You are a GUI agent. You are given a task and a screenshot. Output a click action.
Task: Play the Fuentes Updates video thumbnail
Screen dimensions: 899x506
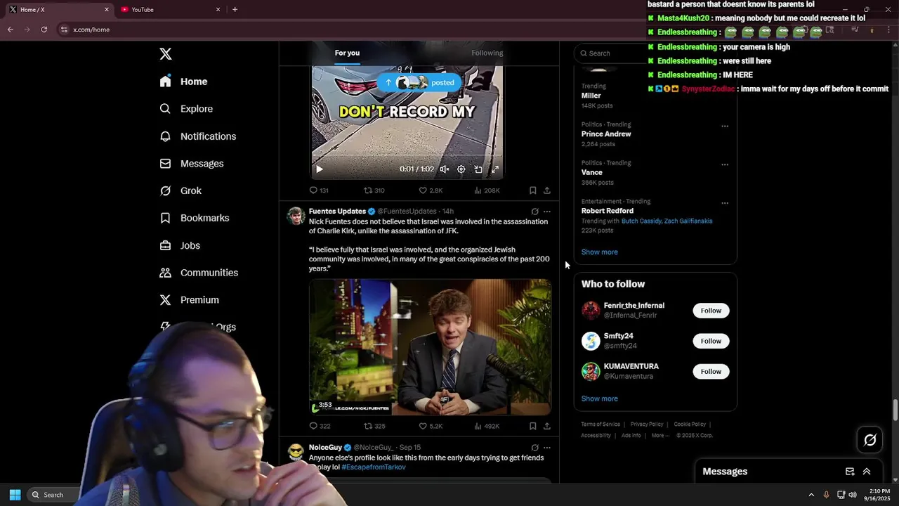430,347
